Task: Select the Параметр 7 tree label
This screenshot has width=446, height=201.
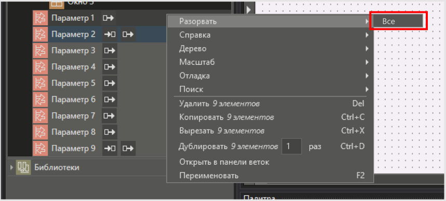Action: 73,116
